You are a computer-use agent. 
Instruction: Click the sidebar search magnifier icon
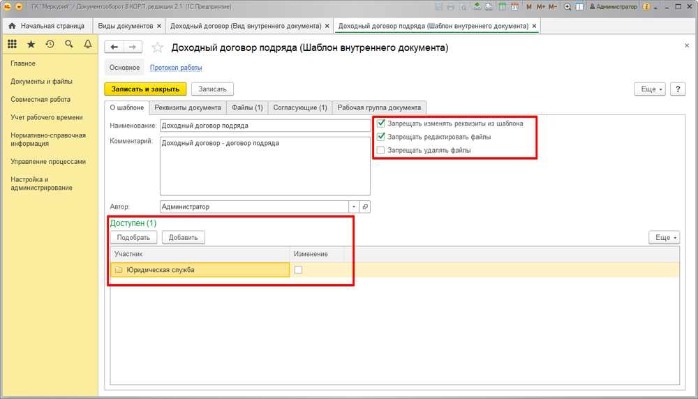coord(68,44)
